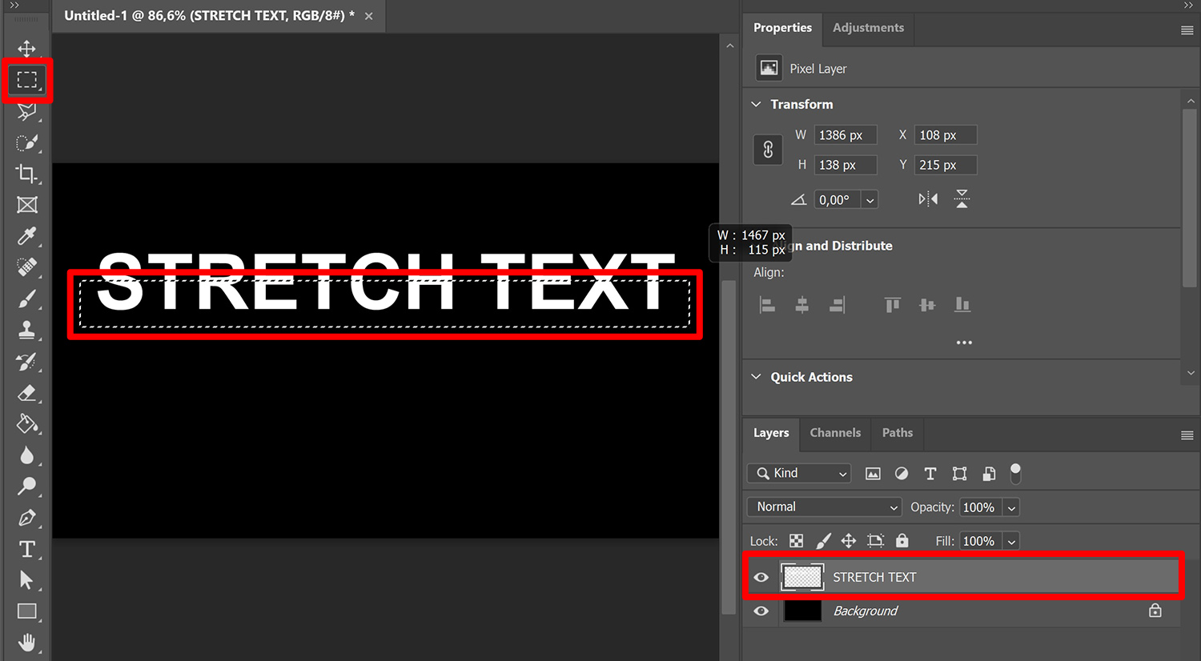This screenshot has height=661, width=1201.
Task: Open the Layers panel hamburger menu
Action: tap(1188, 435)
